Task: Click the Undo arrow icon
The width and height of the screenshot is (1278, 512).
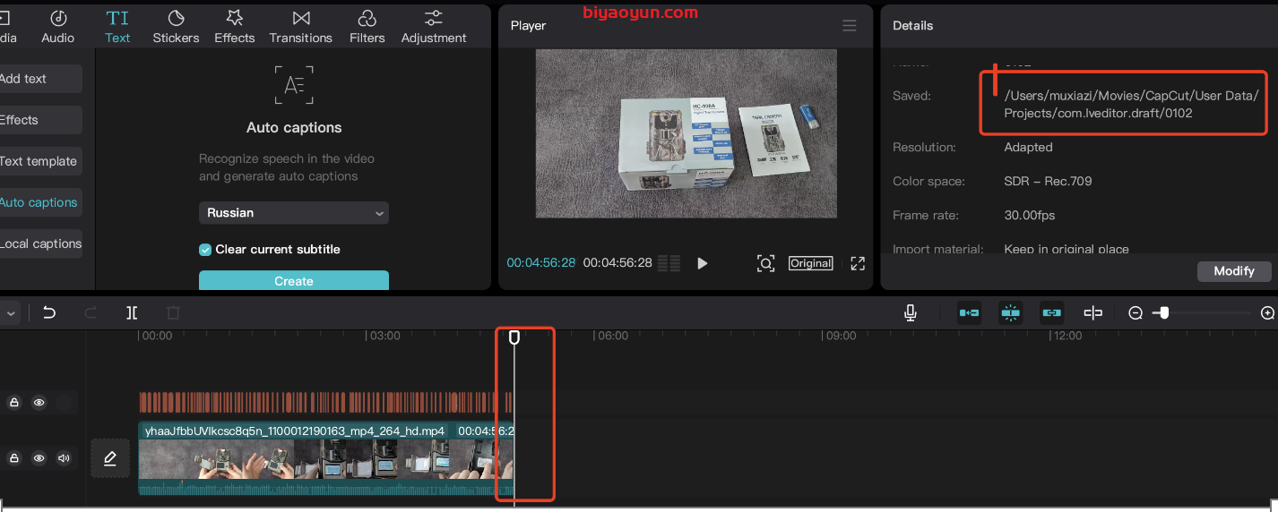Action: (49, 312)
